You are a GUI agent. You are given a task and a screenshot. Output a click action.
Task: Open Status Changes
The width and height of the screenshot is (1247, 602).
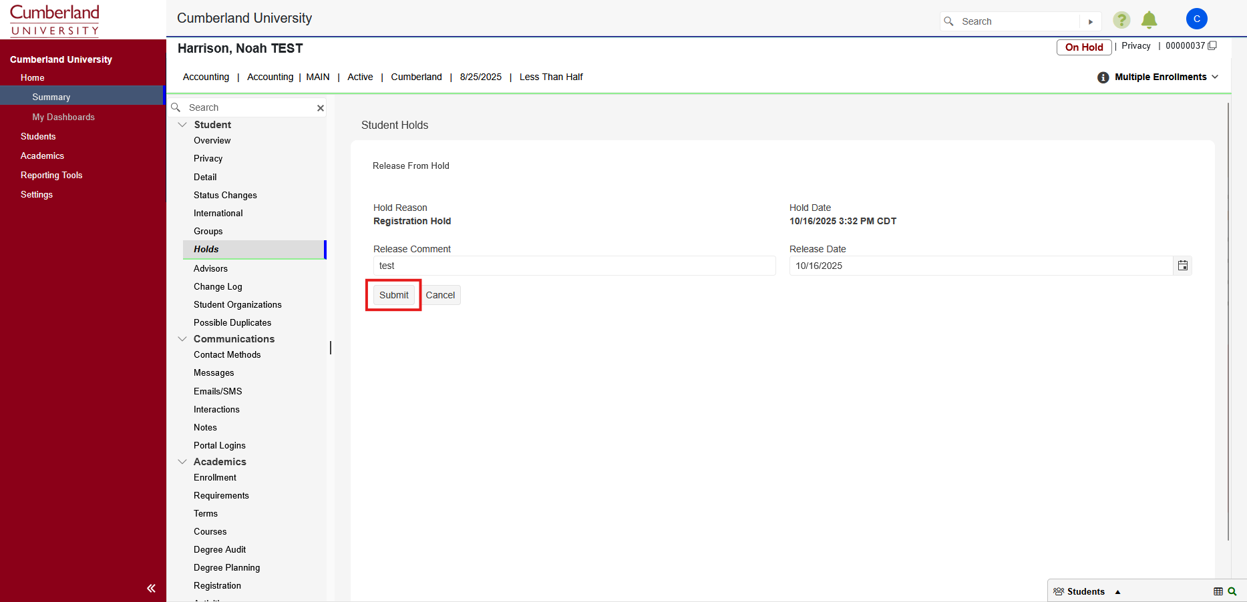225,195
